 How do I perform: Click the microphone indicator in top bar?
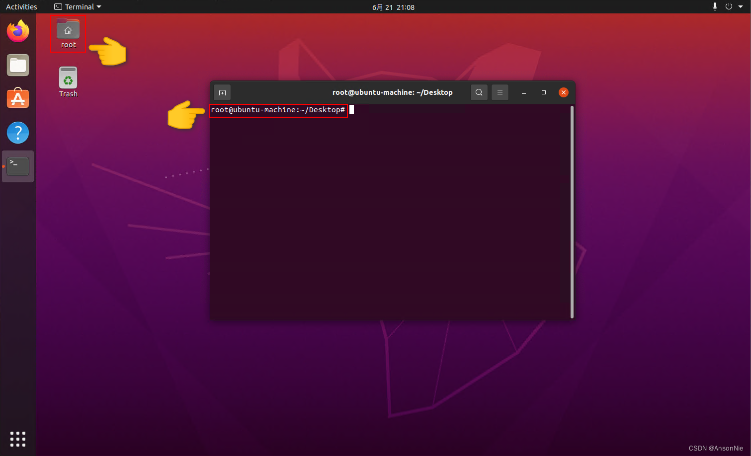point(715,6)
